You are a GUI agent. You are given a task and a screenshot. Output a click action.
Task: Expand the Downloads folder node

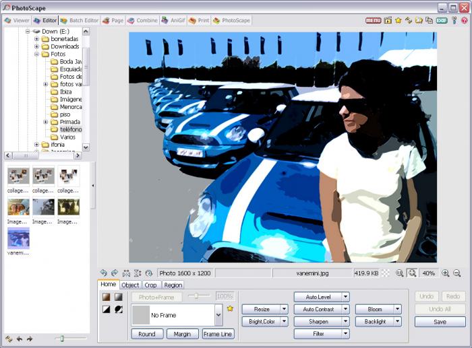click(36, 46)
